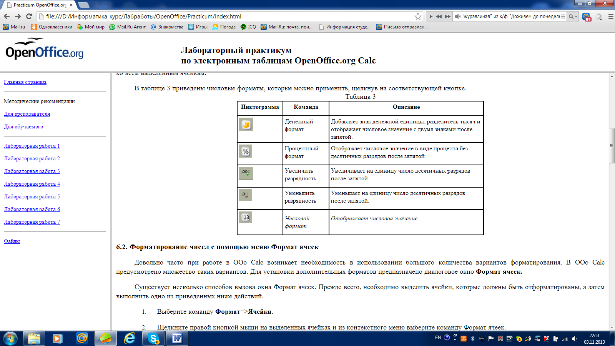Image resolution: width=615 pixels, height=346 pixels.
Task: Open the browser main menu icon
Action: click(x=611, y=17)
